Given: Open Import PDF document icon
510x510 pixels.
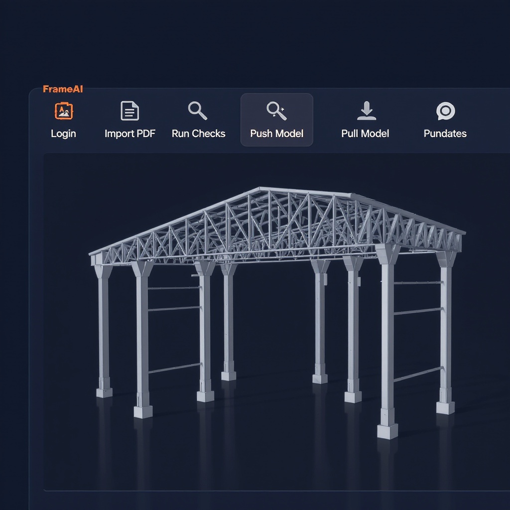Looking at the screenshot, I should point(130,111).
